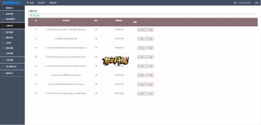Go to 用户服务协议 in the sidebar
Viewport: 261px width, 125px height.
(x=11, y=66)
